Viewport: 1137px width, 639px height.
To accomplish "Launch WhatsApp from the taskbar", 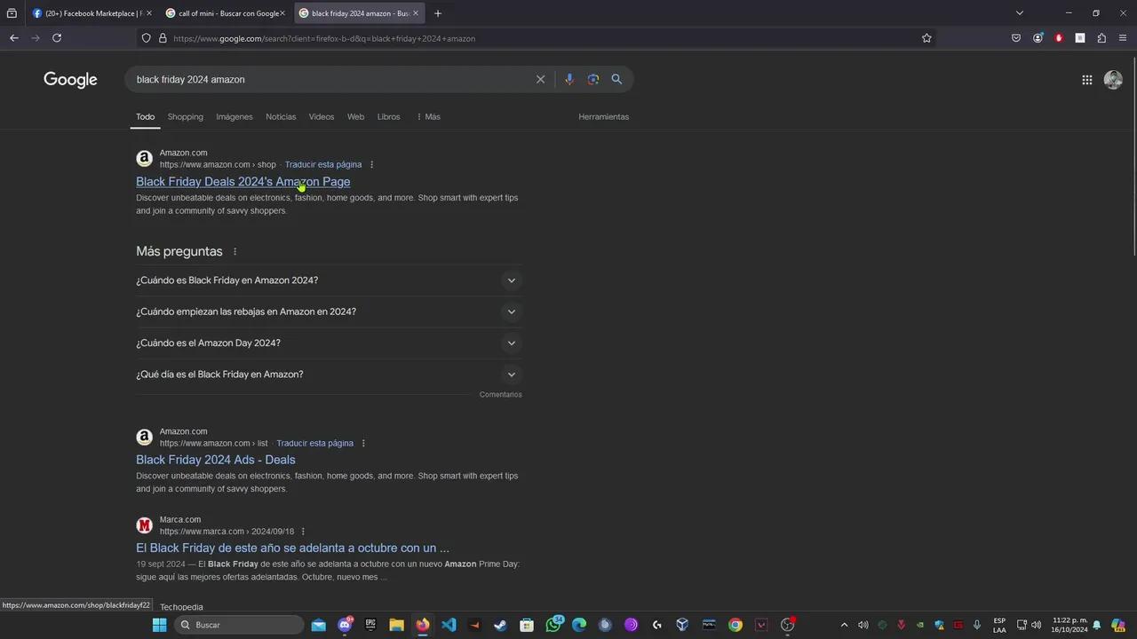I will coord(553,625).
